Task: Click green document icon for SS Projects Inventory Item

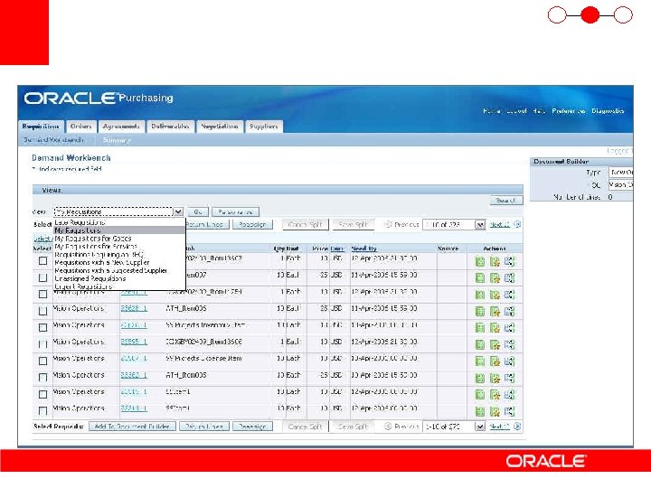Action: 480,328
